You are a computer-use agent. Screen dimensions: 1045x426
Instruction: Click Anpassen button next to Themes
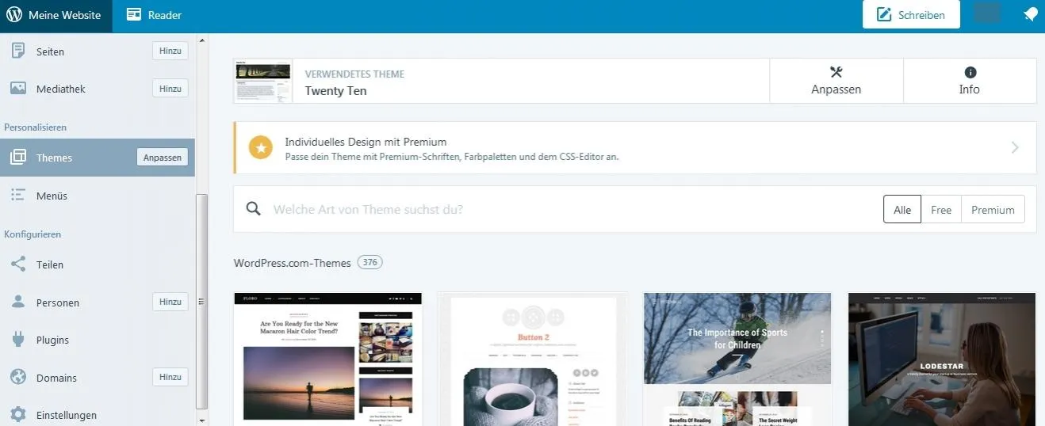coord(163,158)
